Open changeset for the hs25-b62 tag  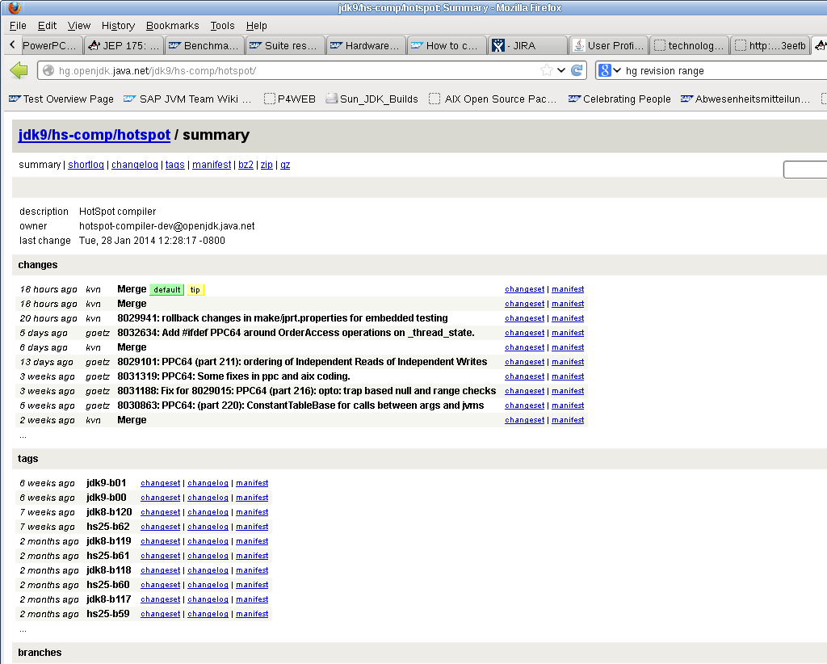click(161, 527)
